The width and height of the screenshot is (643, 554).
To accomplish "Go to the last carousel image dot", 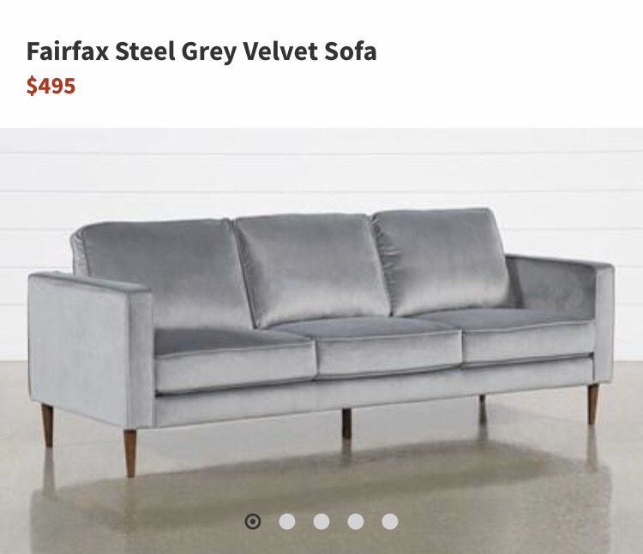I will tap(389, 521).
